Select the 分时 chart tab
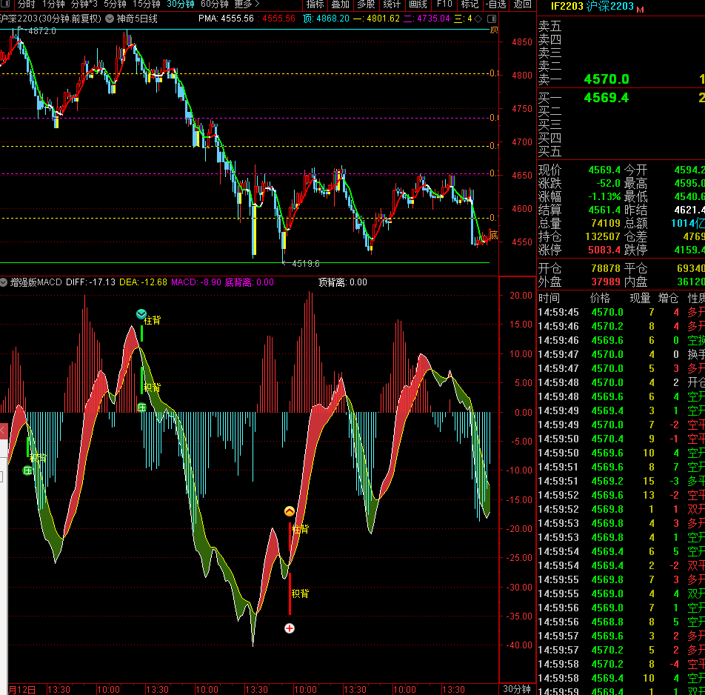This screenshot has width=705, height=695. tap(27, 4)
